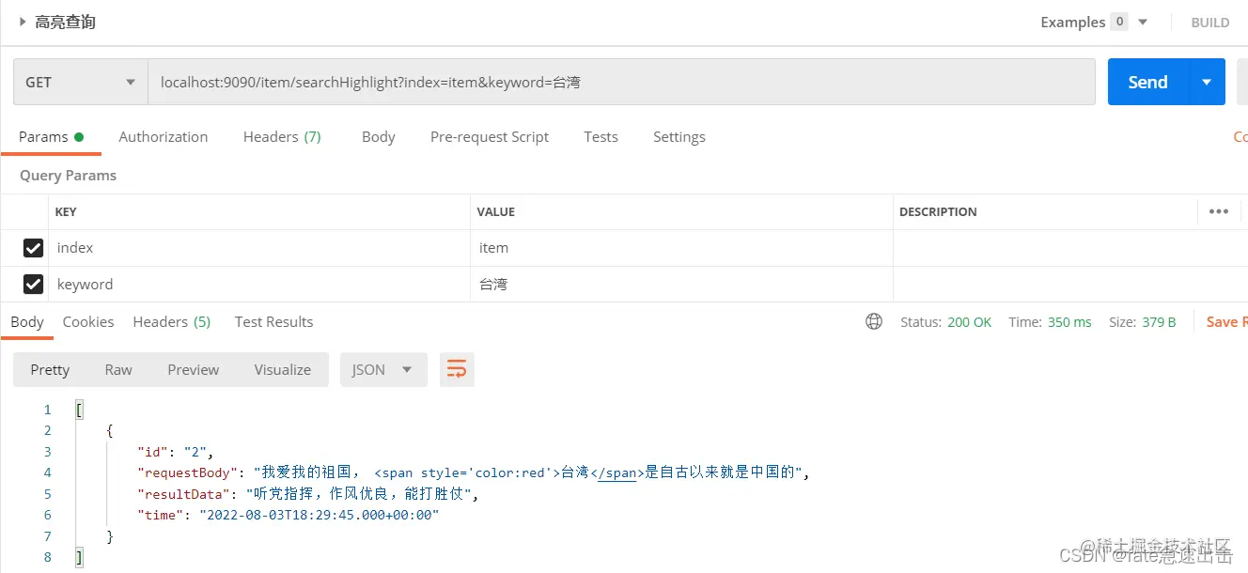This screenshot has height=573, width=1248.
Task: Select the Raw response view
Action: coord(118,369)
